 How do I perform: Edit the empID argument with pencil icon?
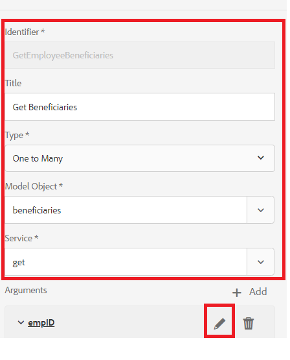pos(219,324)
